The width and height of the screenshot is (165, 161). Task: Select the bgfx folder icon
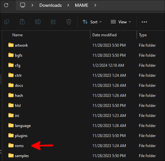[11, 55]
